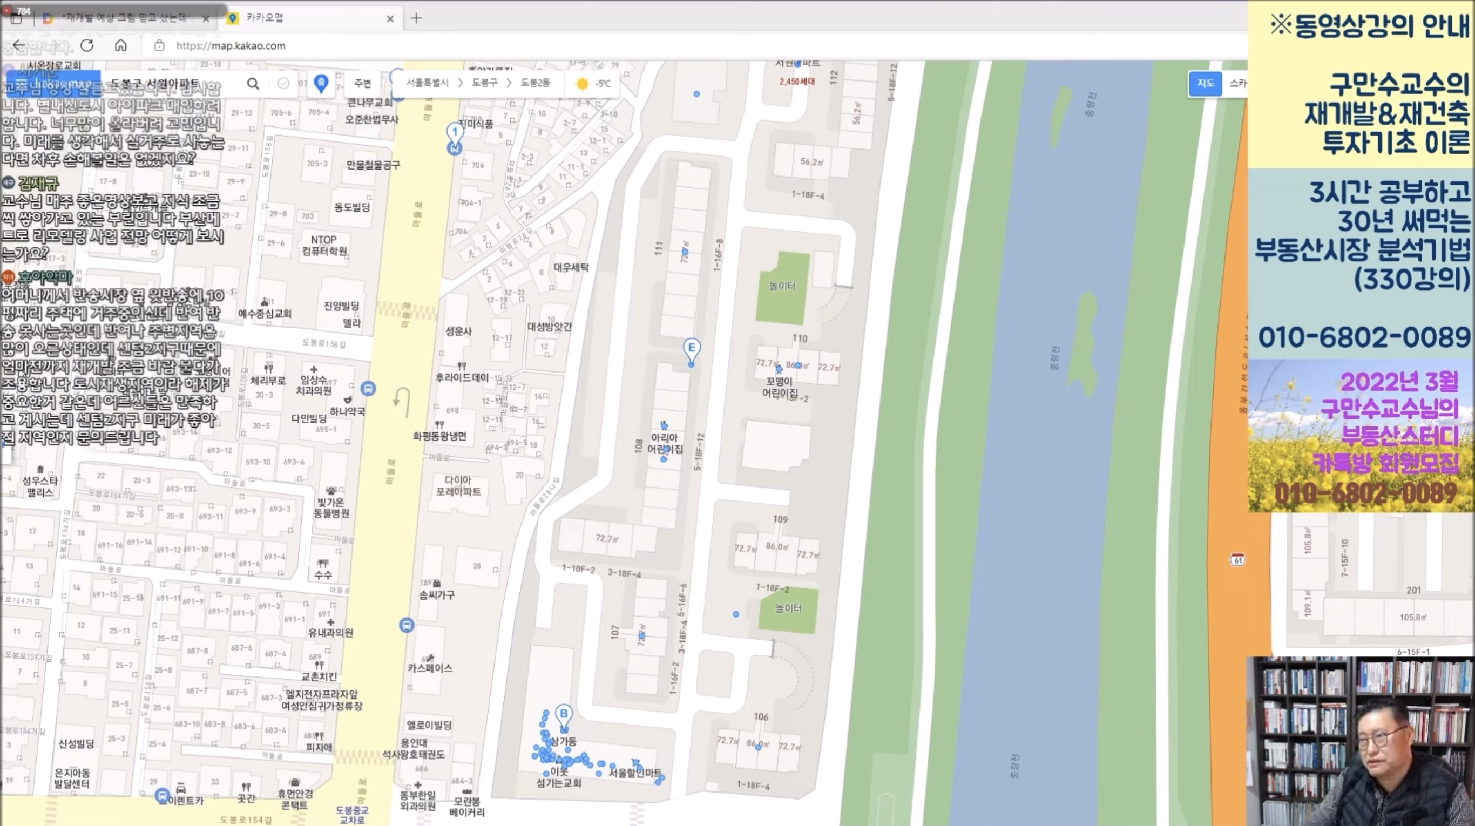
Task: View site info via the lock icon
Action: (x=159, y=45)
